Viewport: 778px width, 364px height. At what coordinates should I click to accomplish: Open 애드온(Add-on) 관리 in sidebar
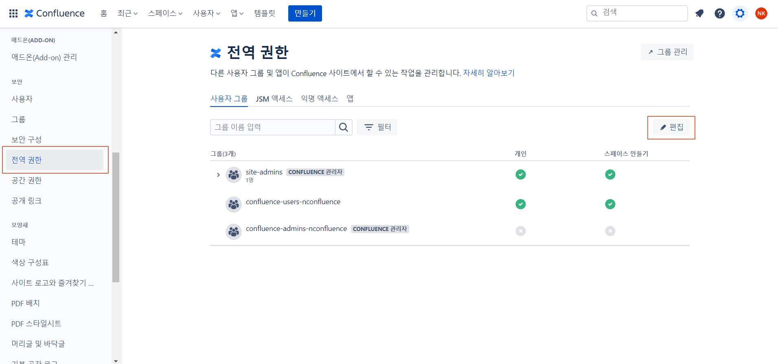[x=44, y=57]
